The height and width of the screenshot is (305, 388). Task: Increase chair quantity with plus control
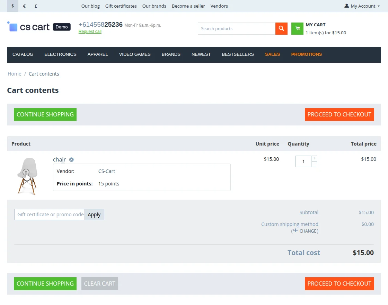pos(315,158)
